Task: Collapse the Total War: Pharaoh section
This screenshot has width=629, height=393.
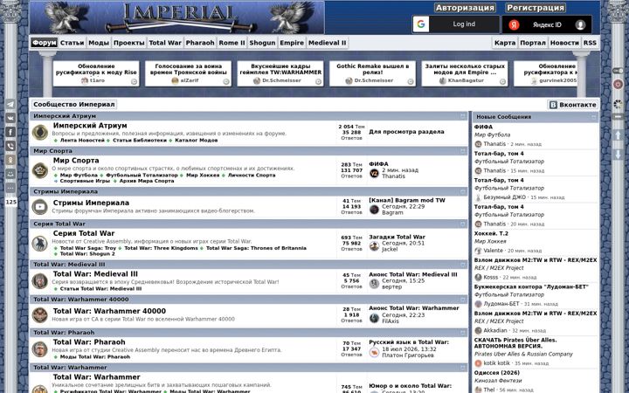Action: point(463,333)
